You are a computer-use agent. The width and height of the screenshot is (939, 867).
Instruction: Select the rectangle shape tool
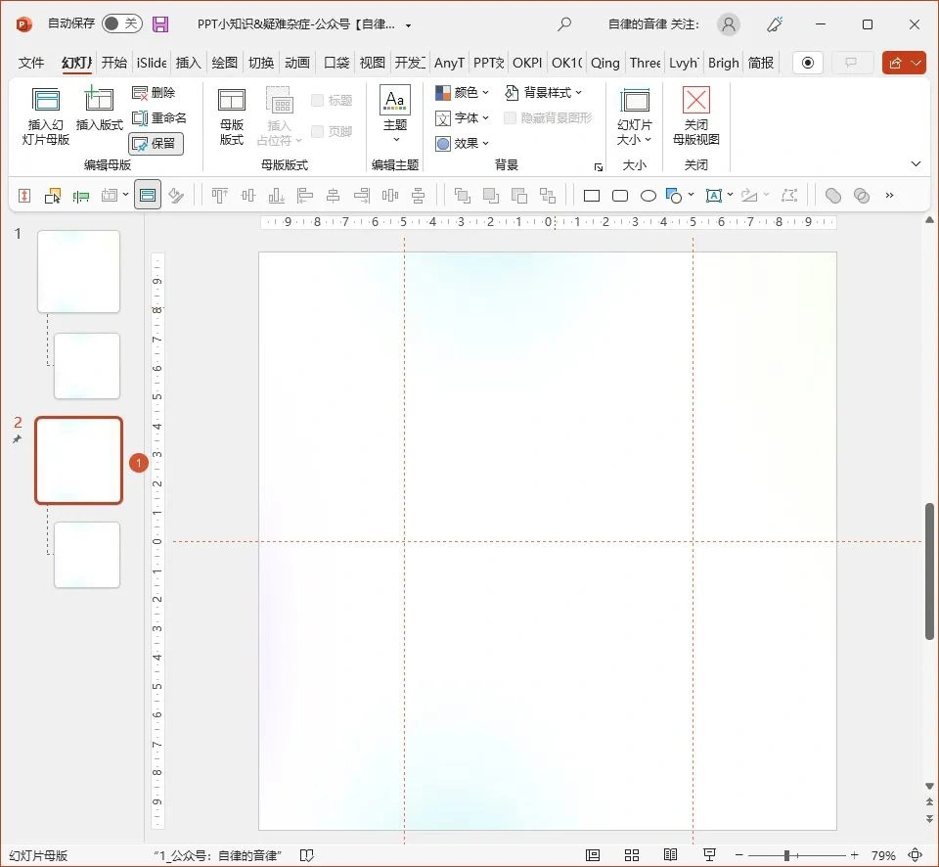pos(592,196)
